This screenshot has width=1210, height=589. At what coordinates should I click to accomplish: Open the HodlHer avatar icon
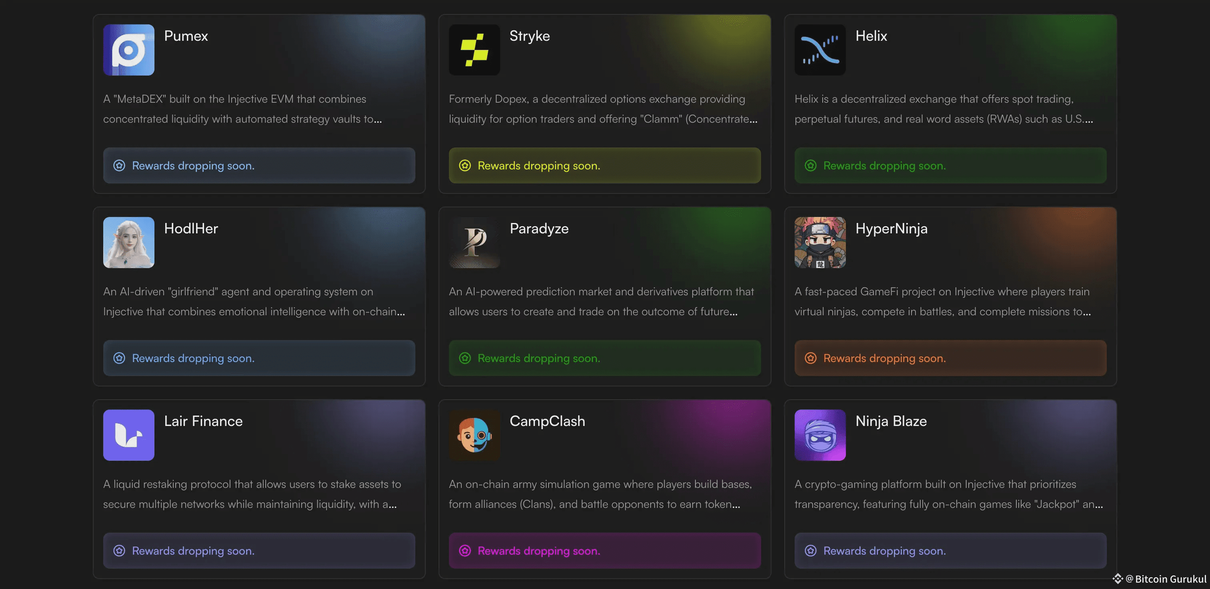128,243
